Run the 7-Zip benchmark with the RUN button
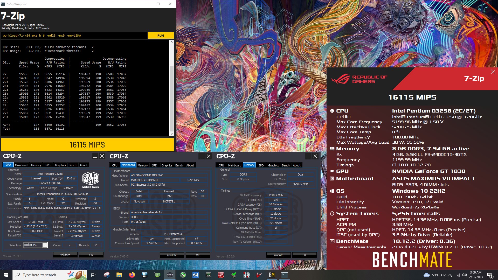Screen dimensions: 498x280 (x=161, y=36)
